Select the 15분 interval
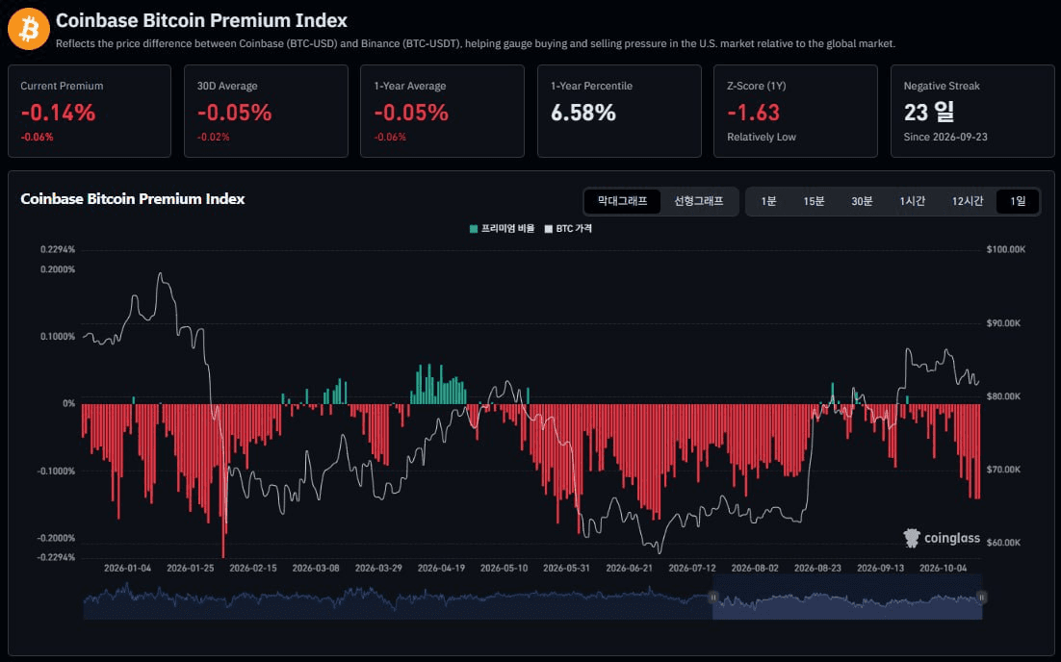The width and height of the screenshot is (1061, 662). [814, 201]
